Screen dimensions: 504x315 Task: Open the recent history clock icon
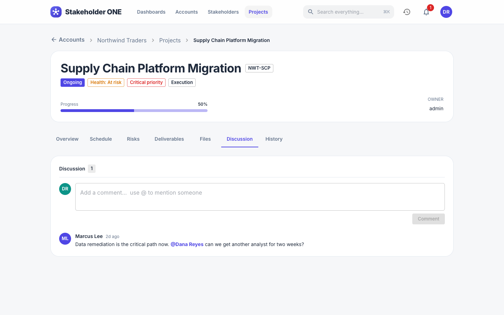pos(407,12)
